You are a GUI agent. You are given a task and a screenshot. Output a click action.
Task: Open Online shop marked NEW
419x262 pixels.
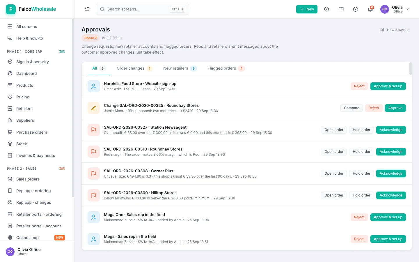coord(36,238)
